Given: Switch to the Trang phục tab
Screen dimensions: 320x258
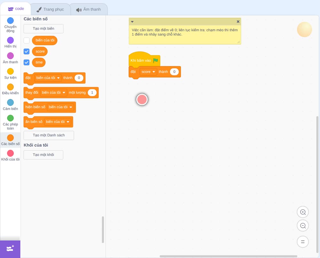Looking at the screenshot, I should (x=50, y=9).
